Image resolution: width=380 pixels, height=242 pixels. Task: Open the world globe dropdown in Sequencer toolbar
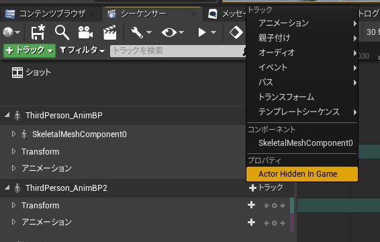pyautogui.click(x=11, y=32)
